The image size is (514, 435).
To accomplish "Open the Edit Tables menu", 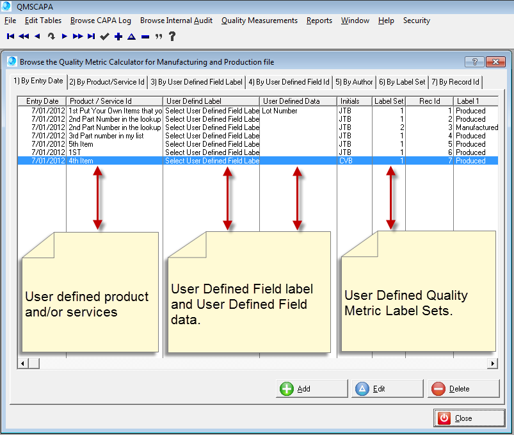I will pyautogui.click(x=43, y=21).
